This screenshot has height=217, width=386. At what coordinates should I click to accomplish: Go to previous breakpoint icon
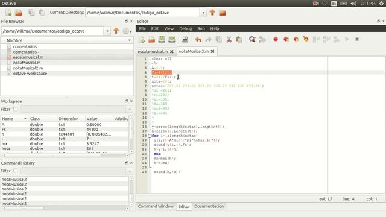pos(296,39)
